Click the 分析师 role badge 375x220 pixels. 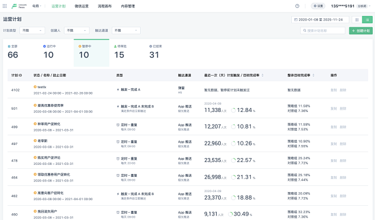[361, 6]
